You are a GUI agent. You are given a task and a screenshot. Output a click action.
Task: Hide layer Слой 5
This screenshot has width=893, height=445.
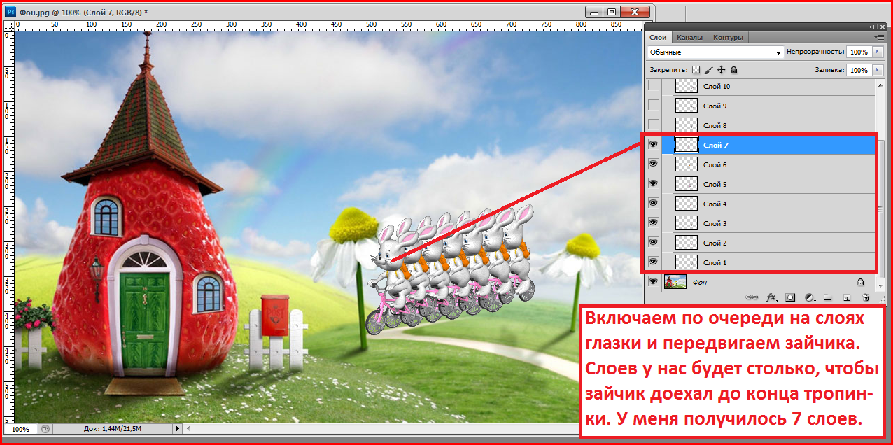pyautogui.click(x=654, y=183)
